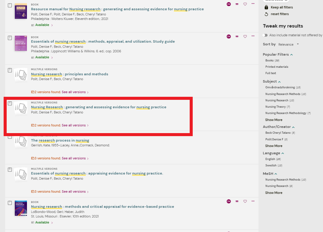This screenshot has height=232, width=323.
Task: Favorite the Resource manual for Nursing research book
Action: (245, 4)
